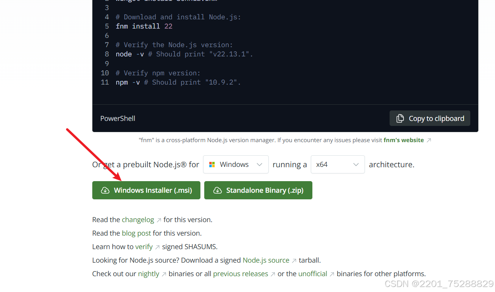The height and width of the screenshot is (292, 495).
Task: Click the '# Verify npm version:' comment
Action: [158, 73]
